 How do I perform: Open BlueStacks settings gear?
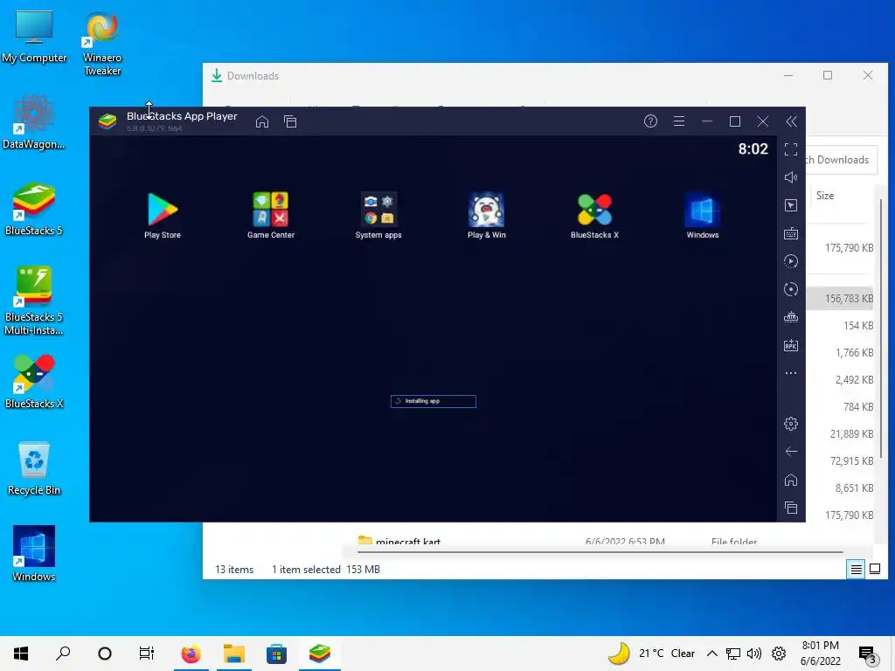[791, 424]
